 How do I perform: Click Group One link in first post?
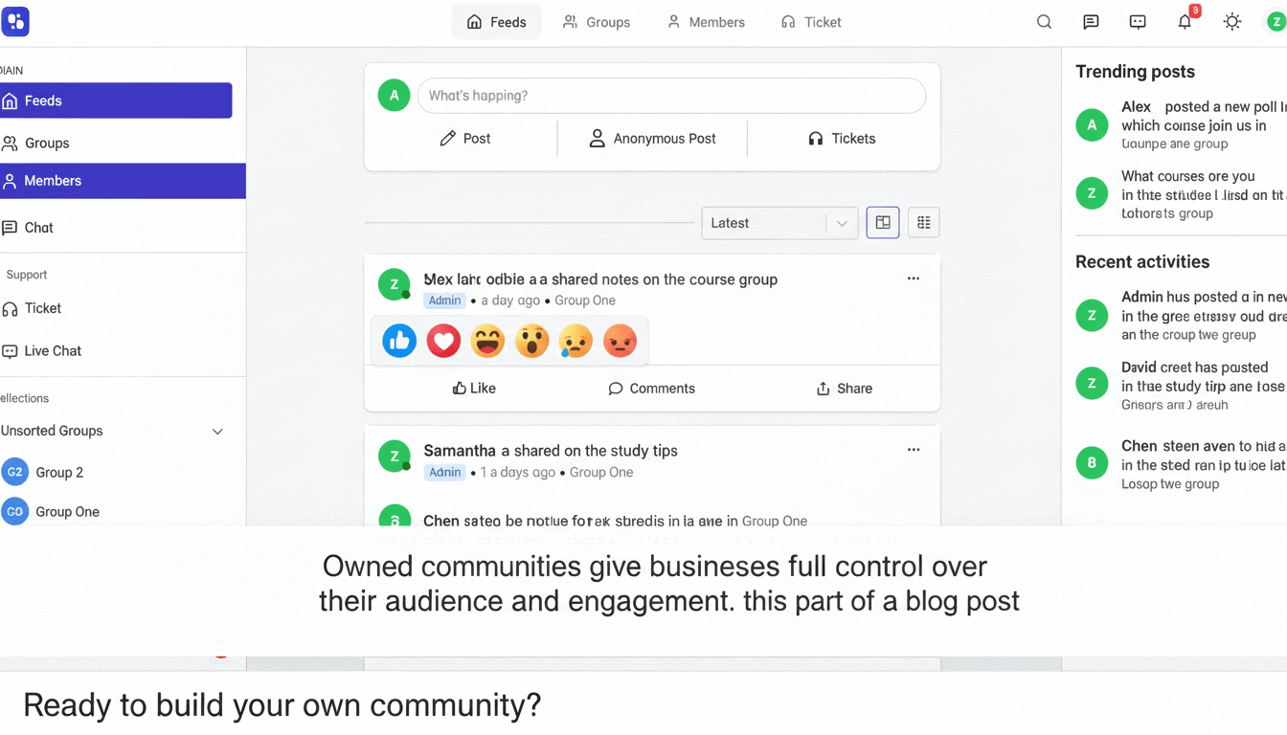click(585, 301)
